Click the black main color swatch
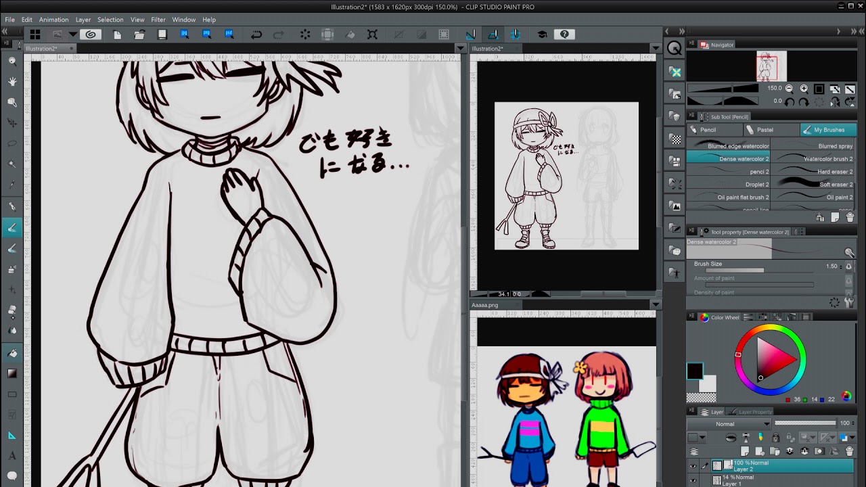The height and width of the screenshot is (487, 866). 695,371
